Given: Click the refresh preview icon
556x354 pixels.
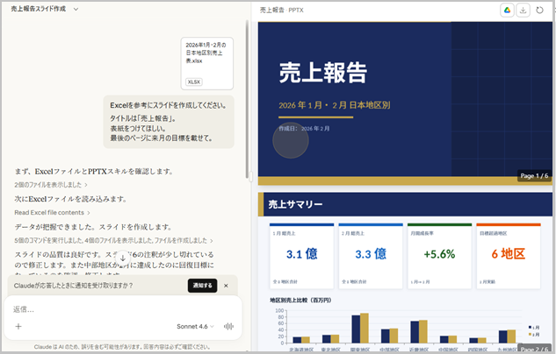Looking at the screenshot, I should [540, 11].
